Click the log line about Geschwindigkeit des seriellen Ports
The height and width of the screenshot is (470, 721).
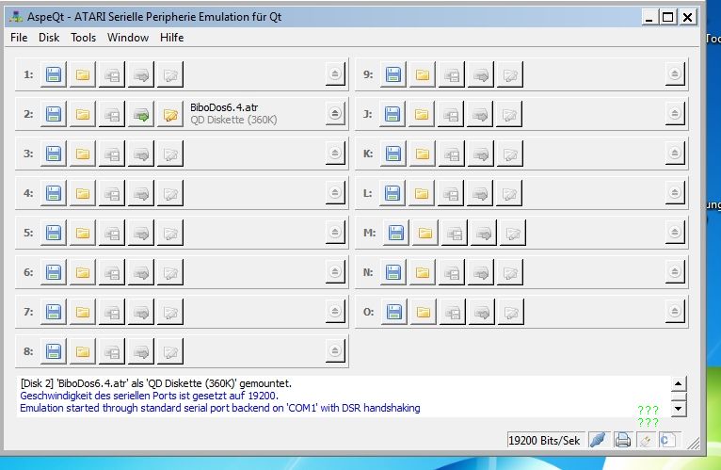(149, 396)
